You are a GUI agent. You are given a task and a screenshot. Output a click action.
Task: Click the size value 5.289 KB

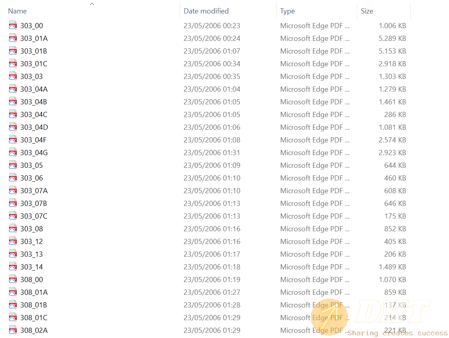click(x=392, y=38)
